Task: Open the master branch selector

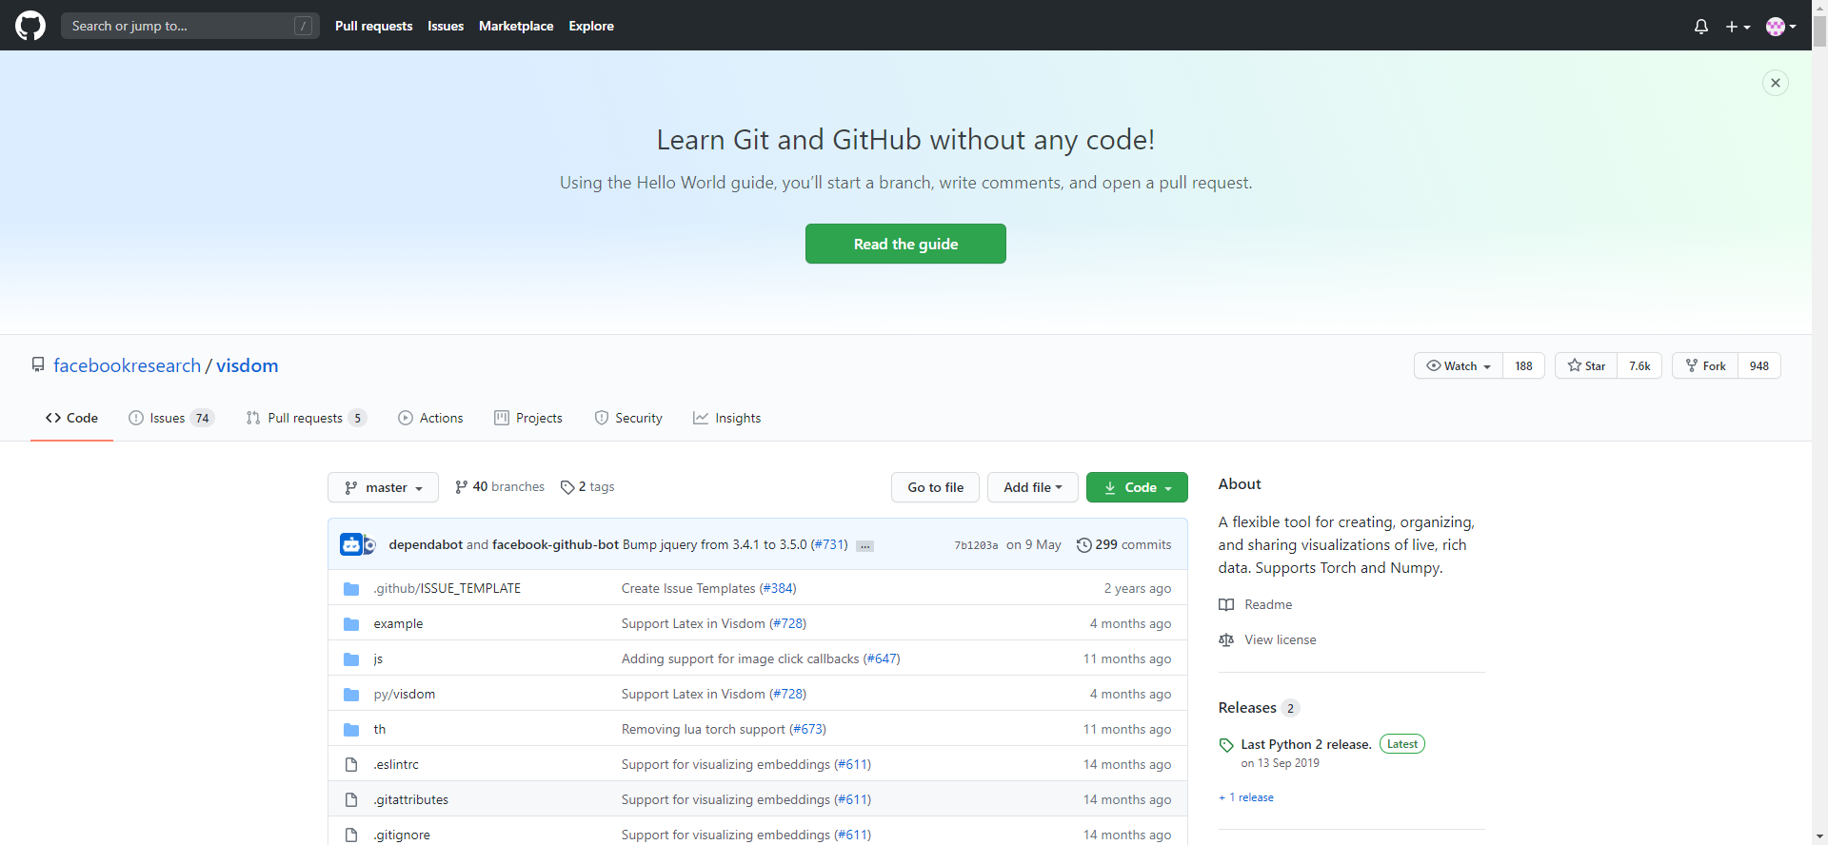Action: 383,487
